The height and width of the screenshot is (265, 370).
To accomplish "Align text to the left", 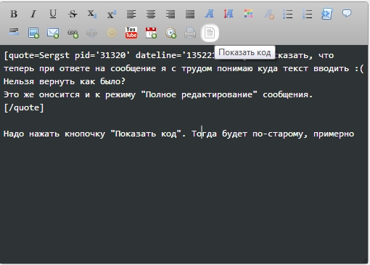I will (x=131, y=14).
